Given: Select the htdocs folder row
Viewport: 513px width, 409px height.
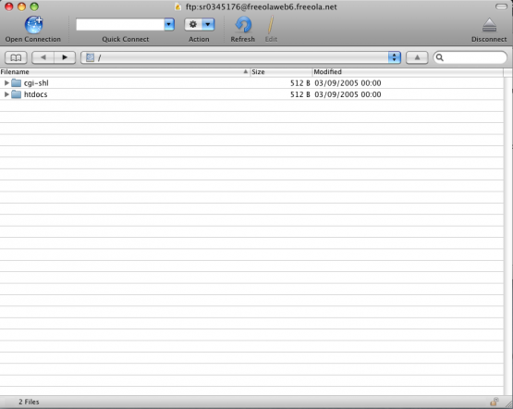Looking at the screenshot, I should 251,94.
